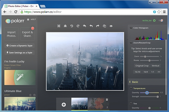Viewport: 169px width, 112px height.
Task: Click the bug report icon beside version
Action: coord(28,19)
